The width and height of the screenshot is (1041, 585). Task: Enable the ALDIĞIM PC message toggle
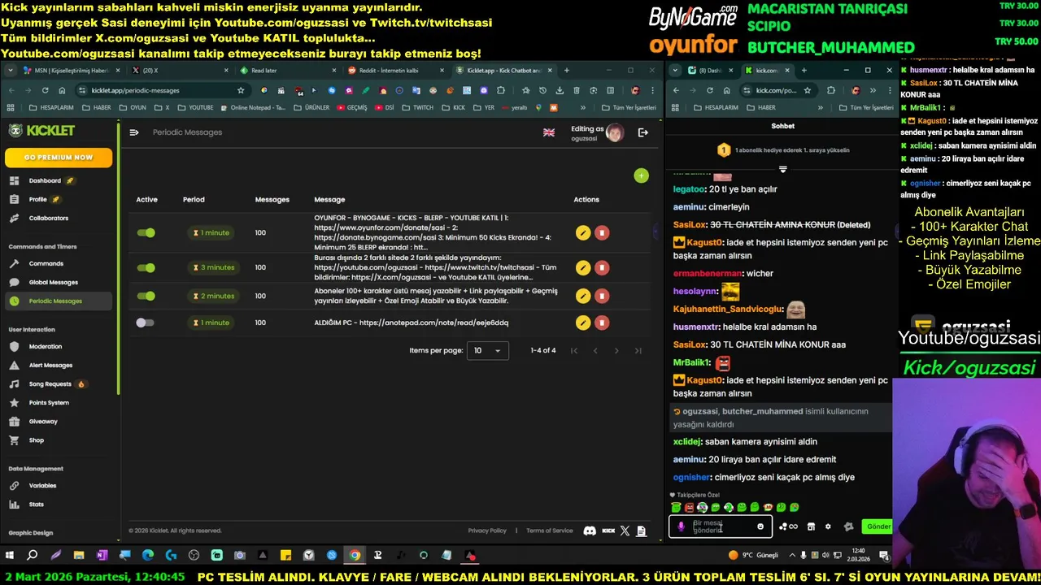point(146,323)
